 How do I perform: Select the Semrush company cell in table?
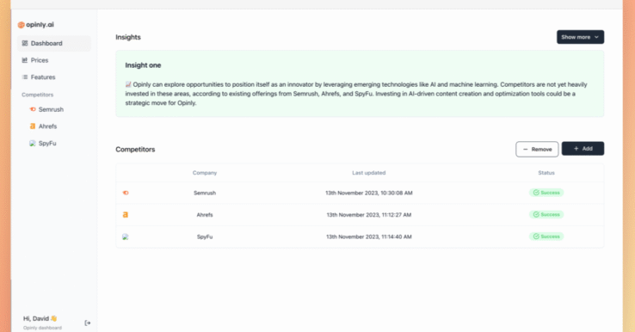[205, 194]
